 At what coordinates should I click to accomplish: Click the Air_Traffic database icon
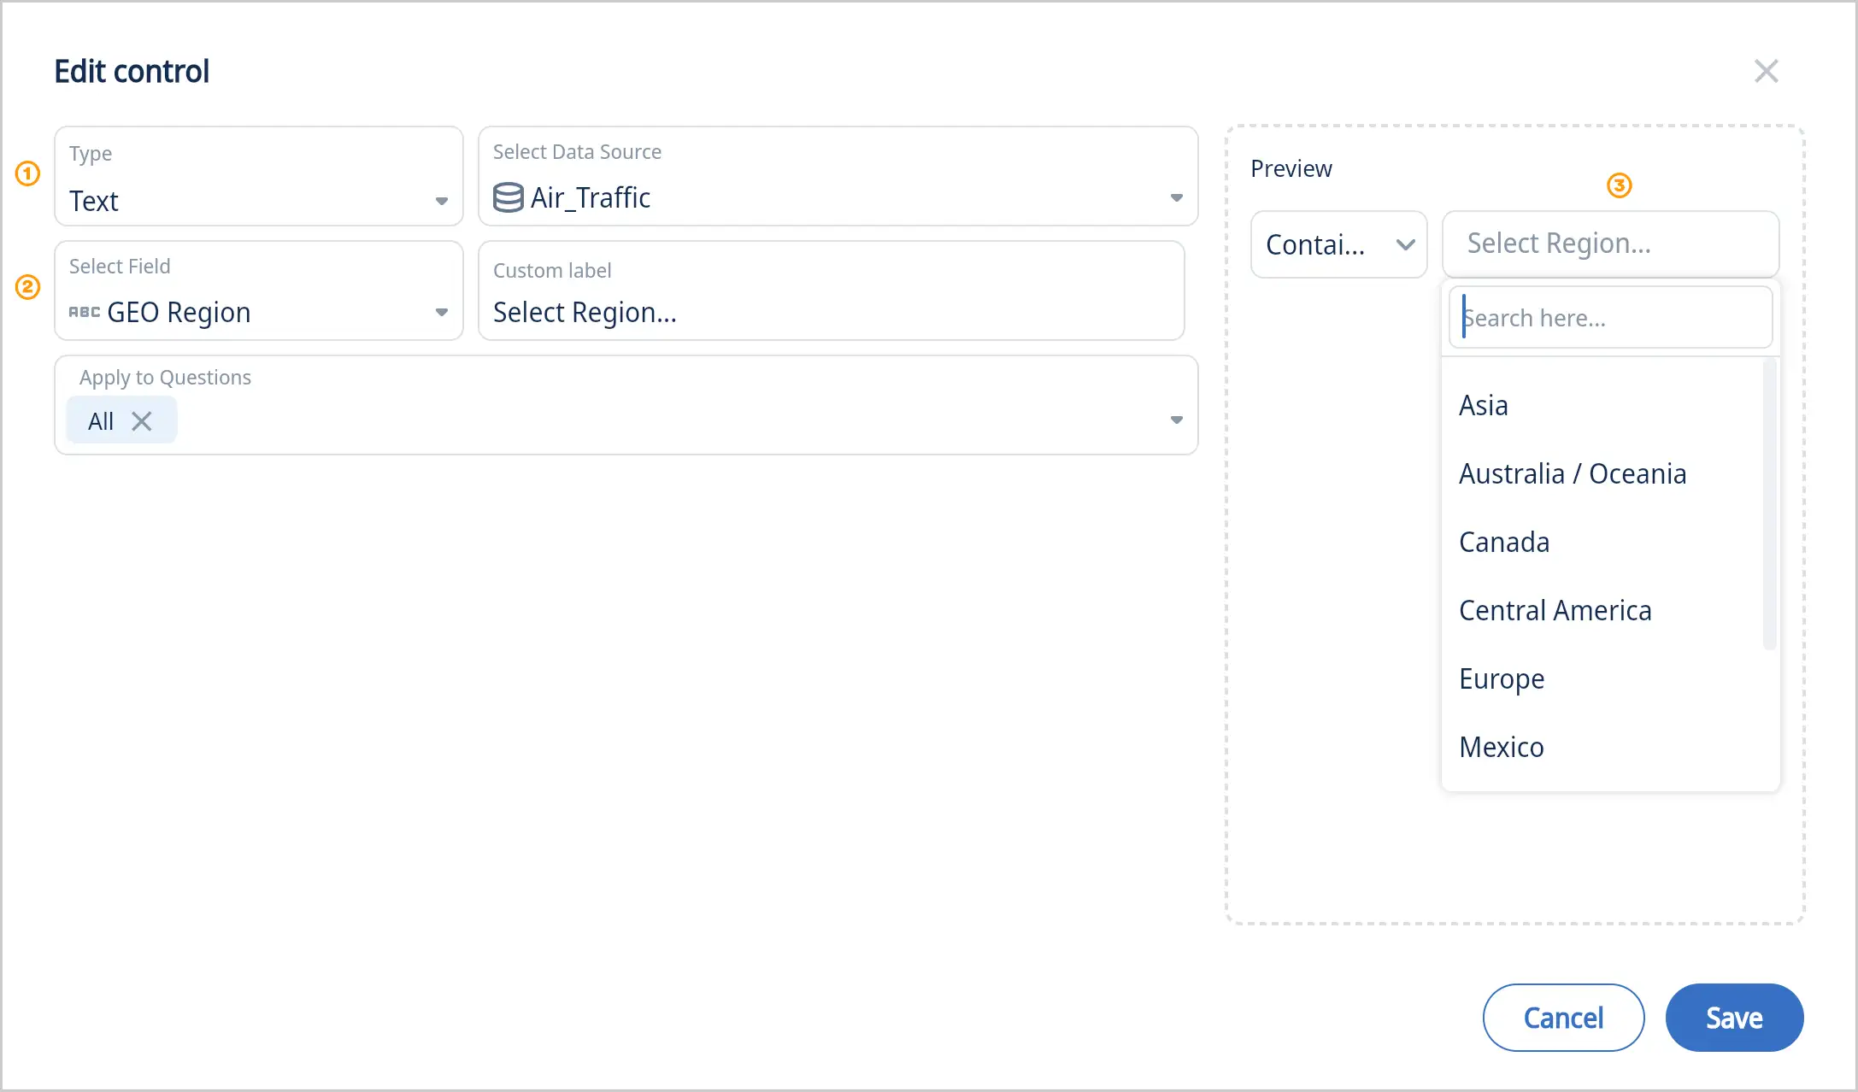508,197
